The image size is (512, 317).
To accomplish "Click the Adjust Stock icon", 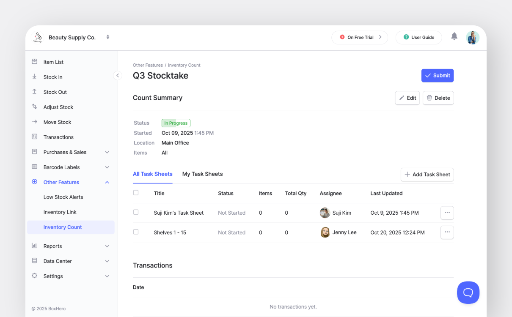I will [x=35, y=107].
